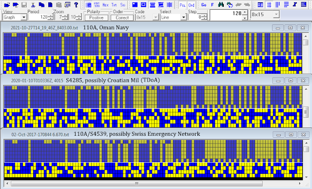Click the table layout icon
Screen dimensions: 312x189
click(260, 5)
